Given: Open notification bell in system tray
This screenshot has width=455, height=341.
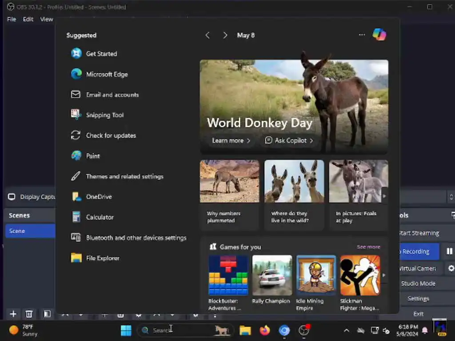Looking at the screenshot, I should click(425, 330).
